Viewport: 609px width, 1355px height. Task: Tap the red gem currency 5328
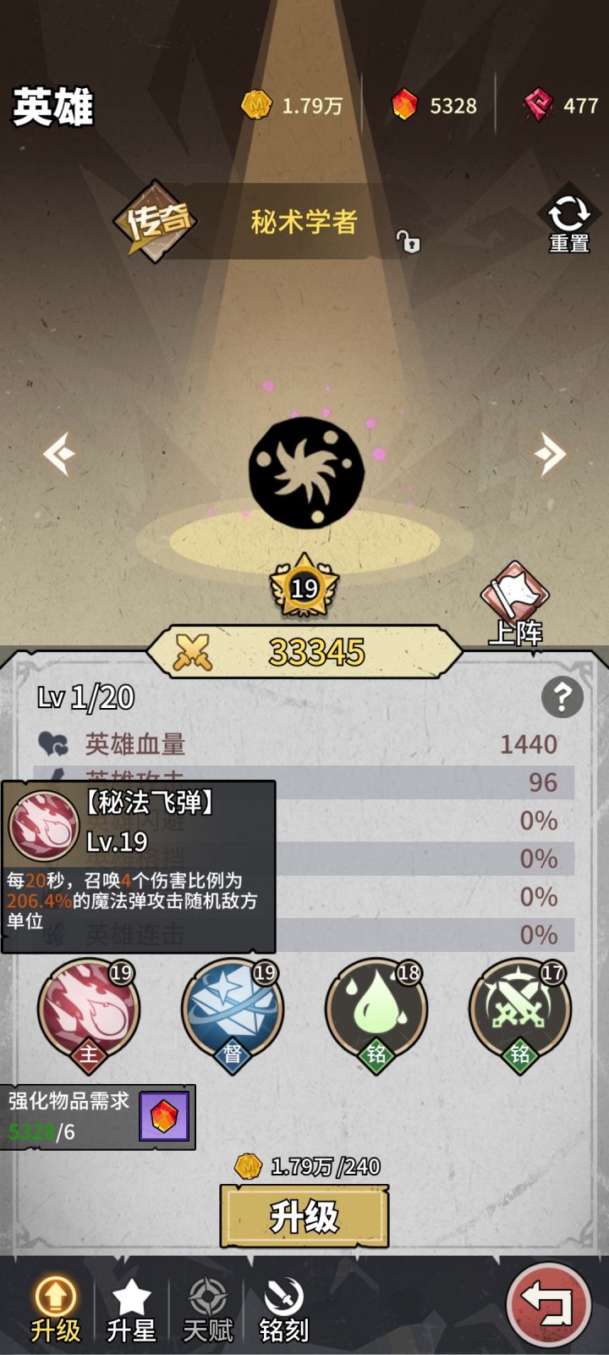434,105
